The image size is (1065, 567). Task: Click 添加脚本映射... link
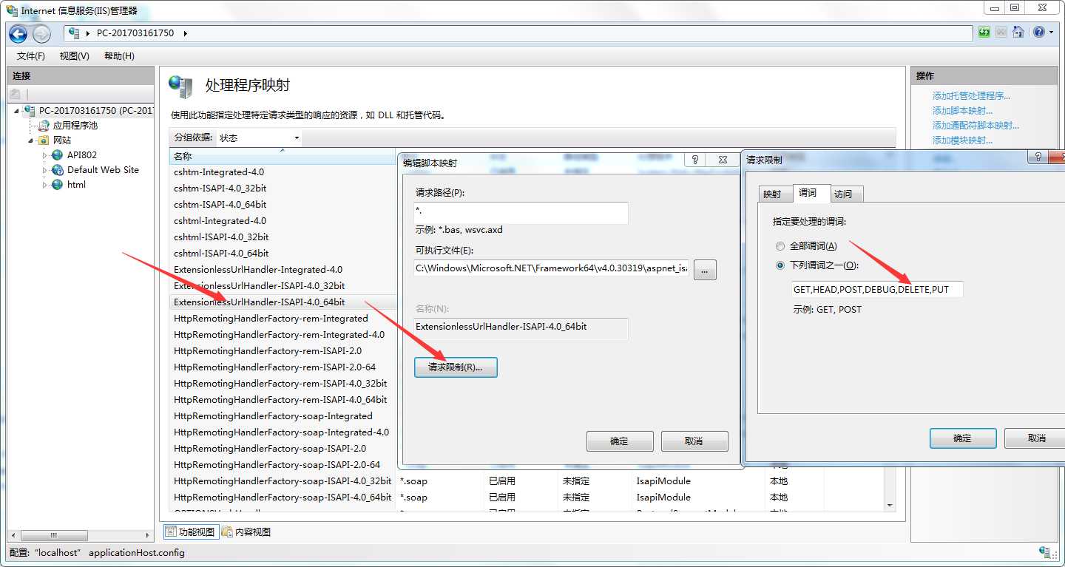point(962,111)
